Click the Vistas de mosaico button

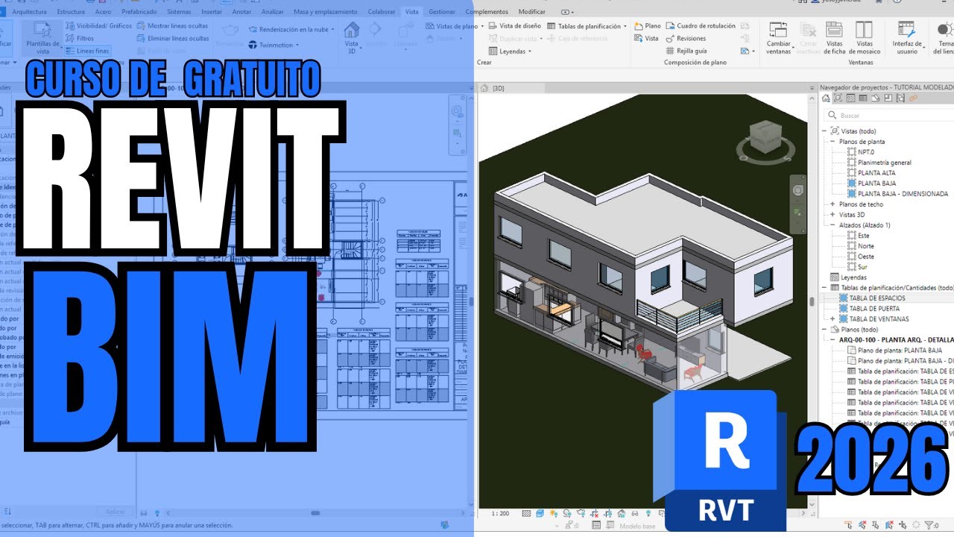(864, 37)
